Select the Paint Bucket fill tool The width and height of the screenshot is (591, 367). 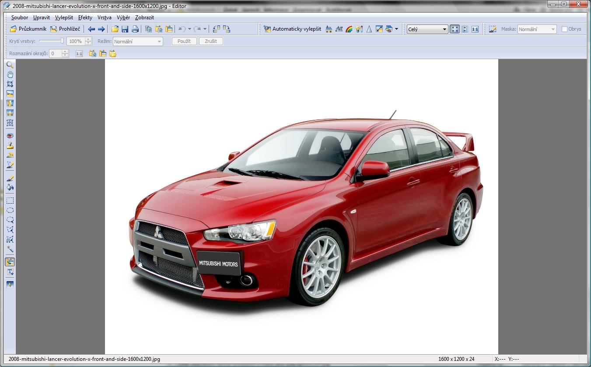pyautogui.click(x=10, y=188)
